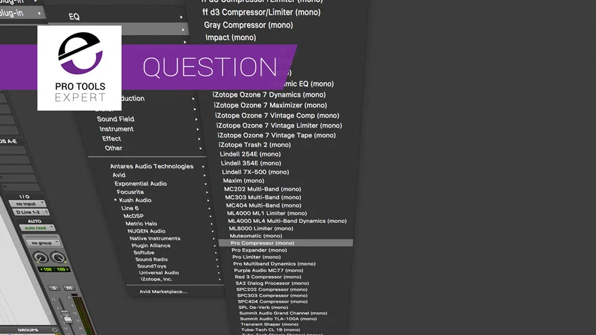This screenshot has width=596, height=335.
Task: Insert MC202 Multi-Band (mono)
Action: point(262,189)
